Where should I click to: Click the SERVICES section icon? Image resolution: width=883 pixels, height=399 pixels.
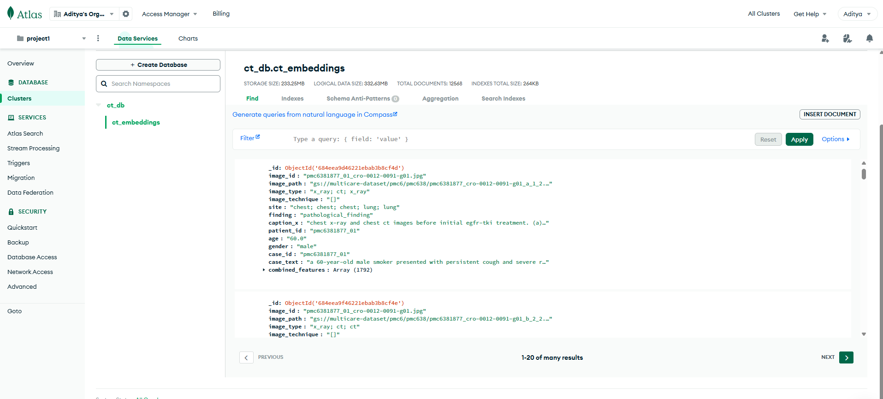tap(11, 118)
